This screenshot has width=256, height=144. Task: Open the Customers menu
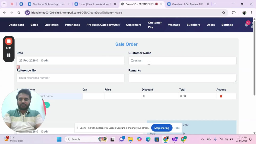coord(134,25)
